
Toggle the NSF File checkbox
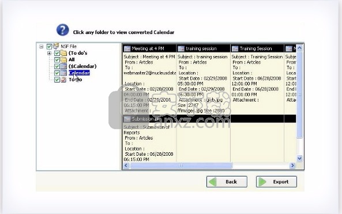(49, 47)
